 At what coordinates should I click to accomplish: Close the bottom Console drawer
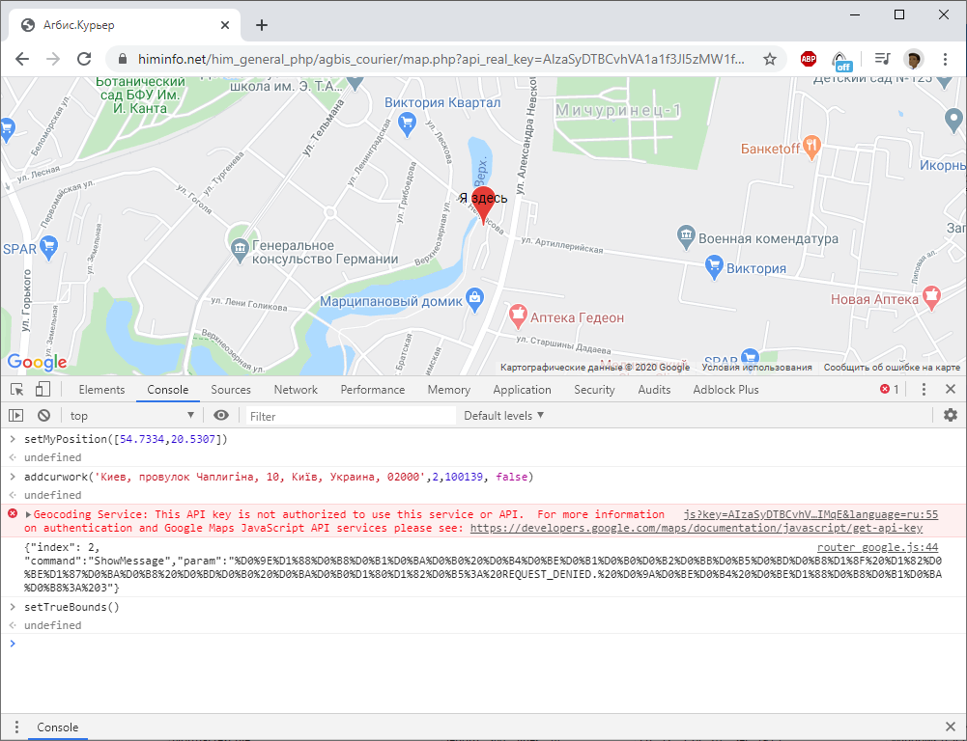(951, 727)
